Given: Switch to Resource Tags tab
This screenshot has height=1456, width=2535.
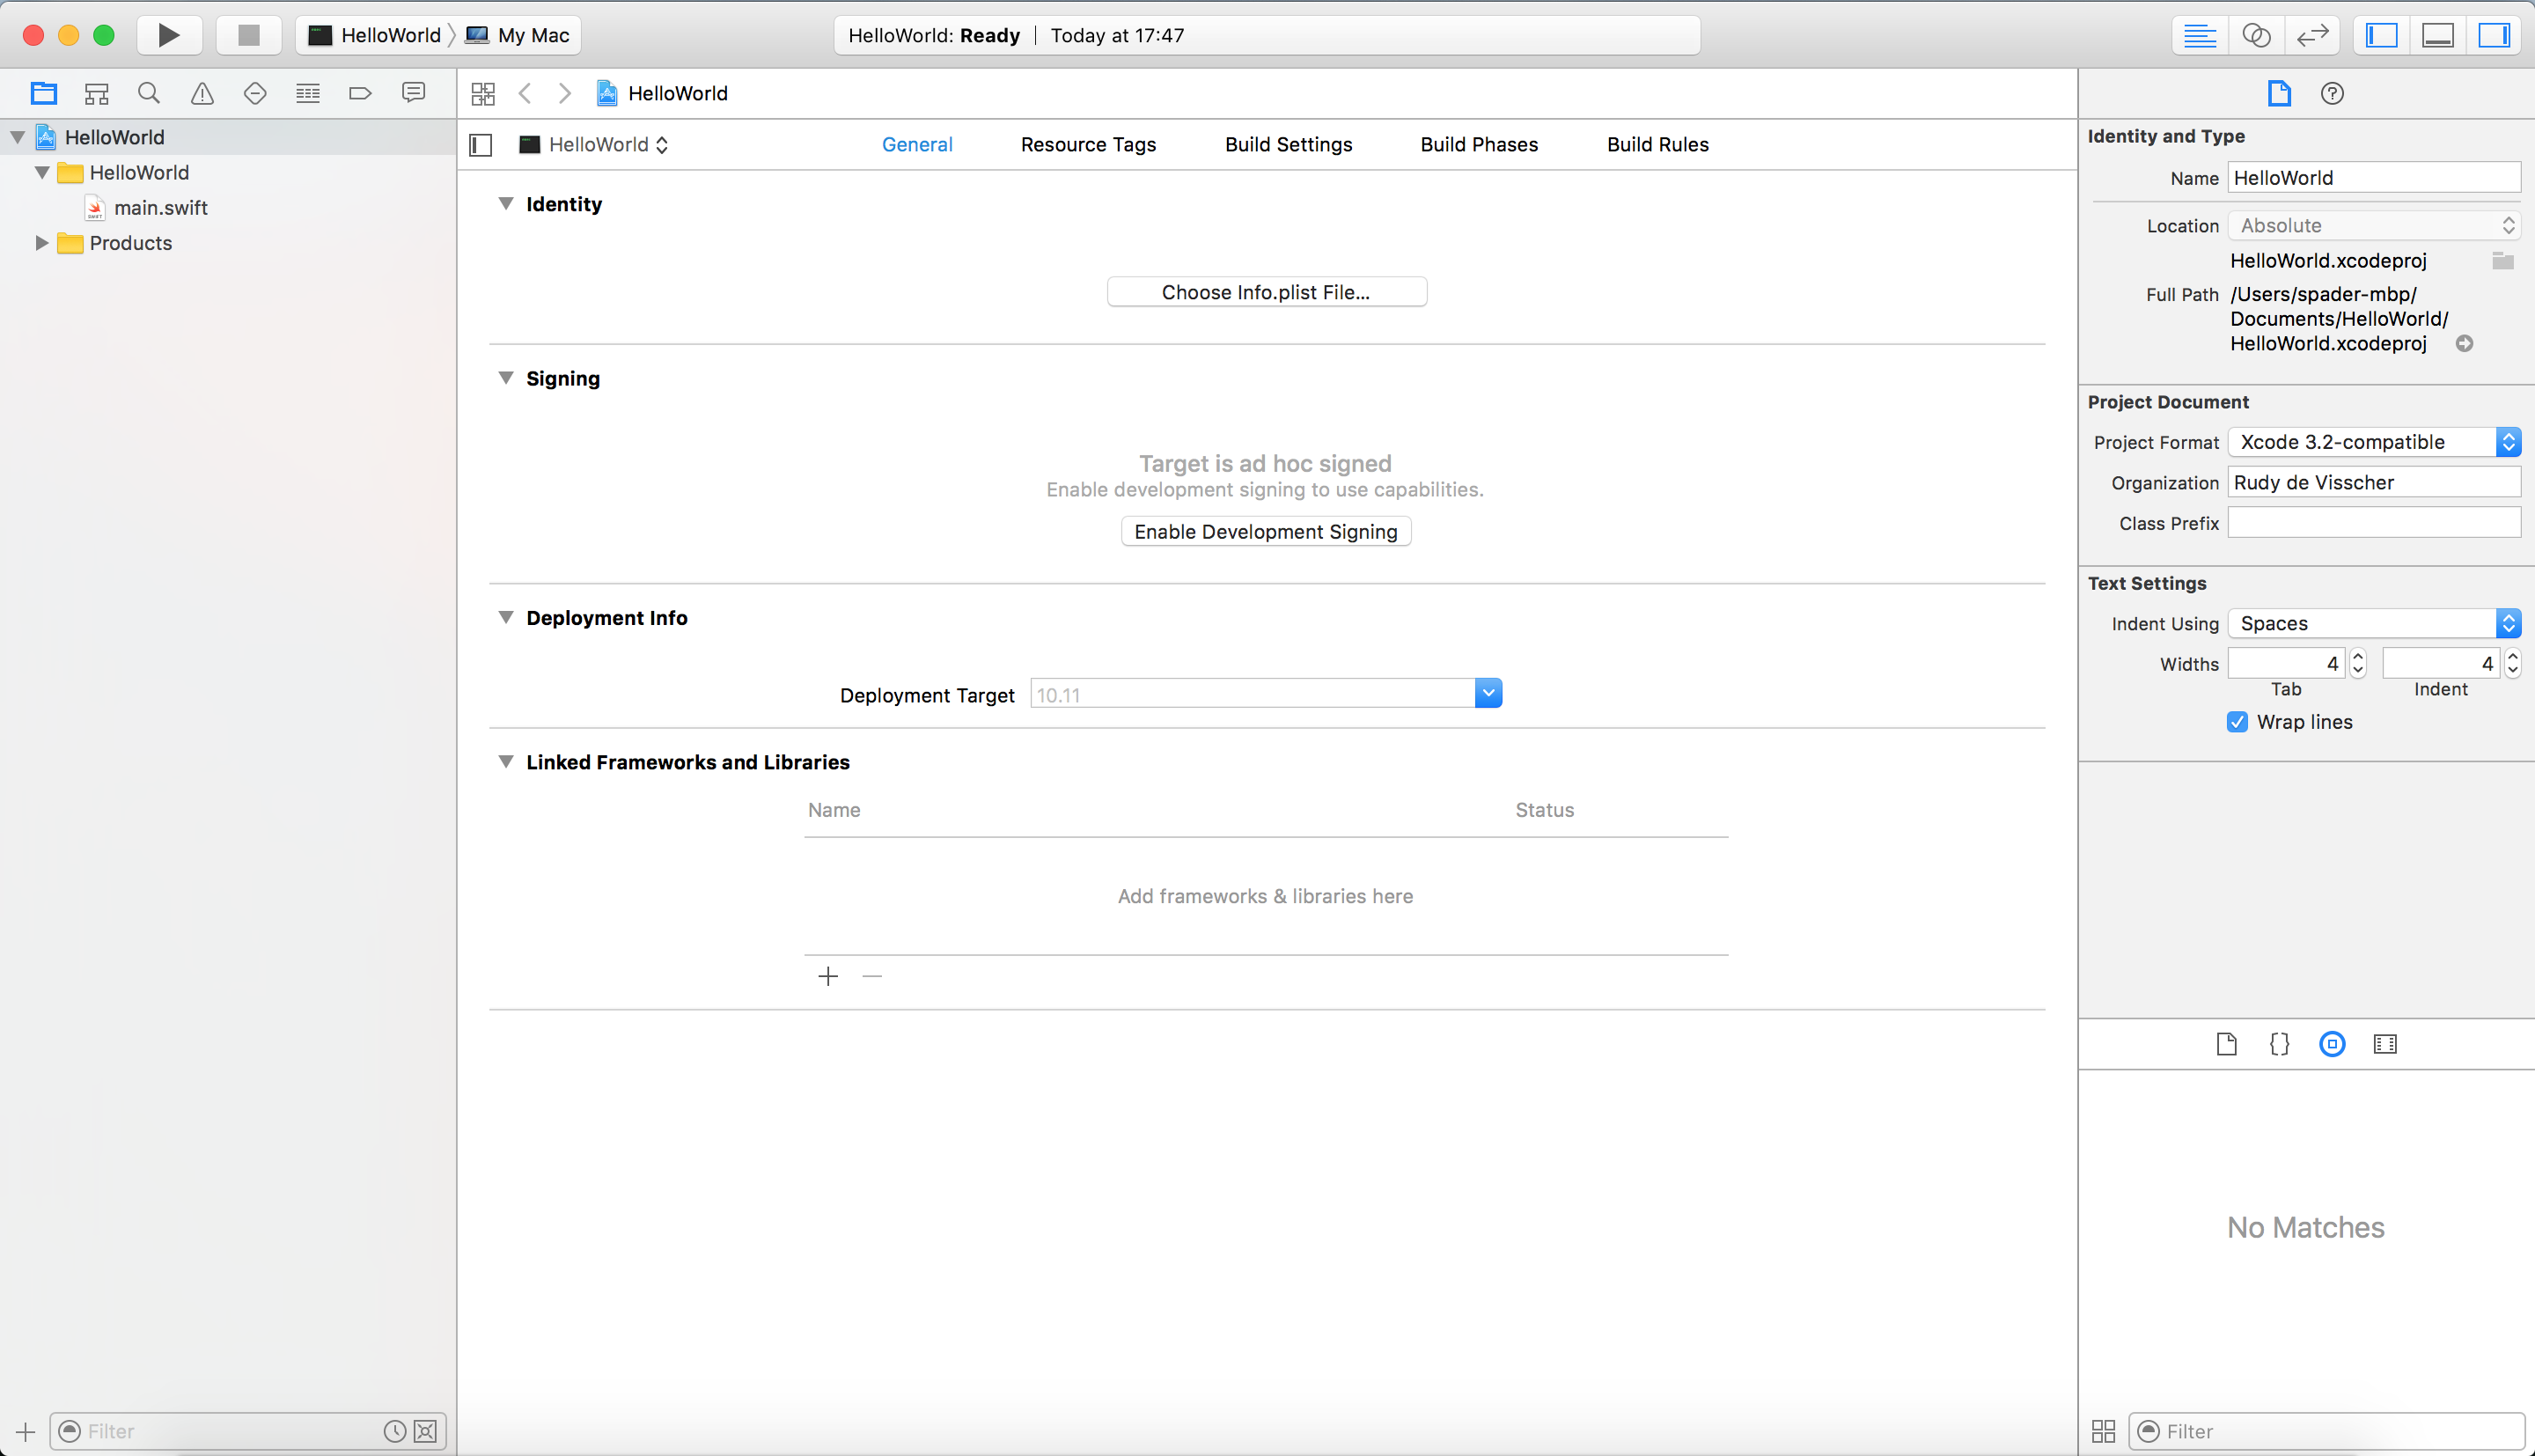Looking at the screenshot, I should pyautogui.click(x=1088, y=145).
